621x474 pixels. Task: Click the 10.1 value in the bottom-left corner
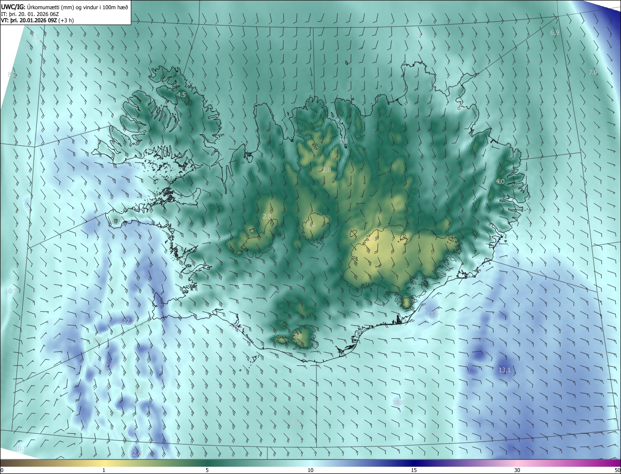coord(20,449)
